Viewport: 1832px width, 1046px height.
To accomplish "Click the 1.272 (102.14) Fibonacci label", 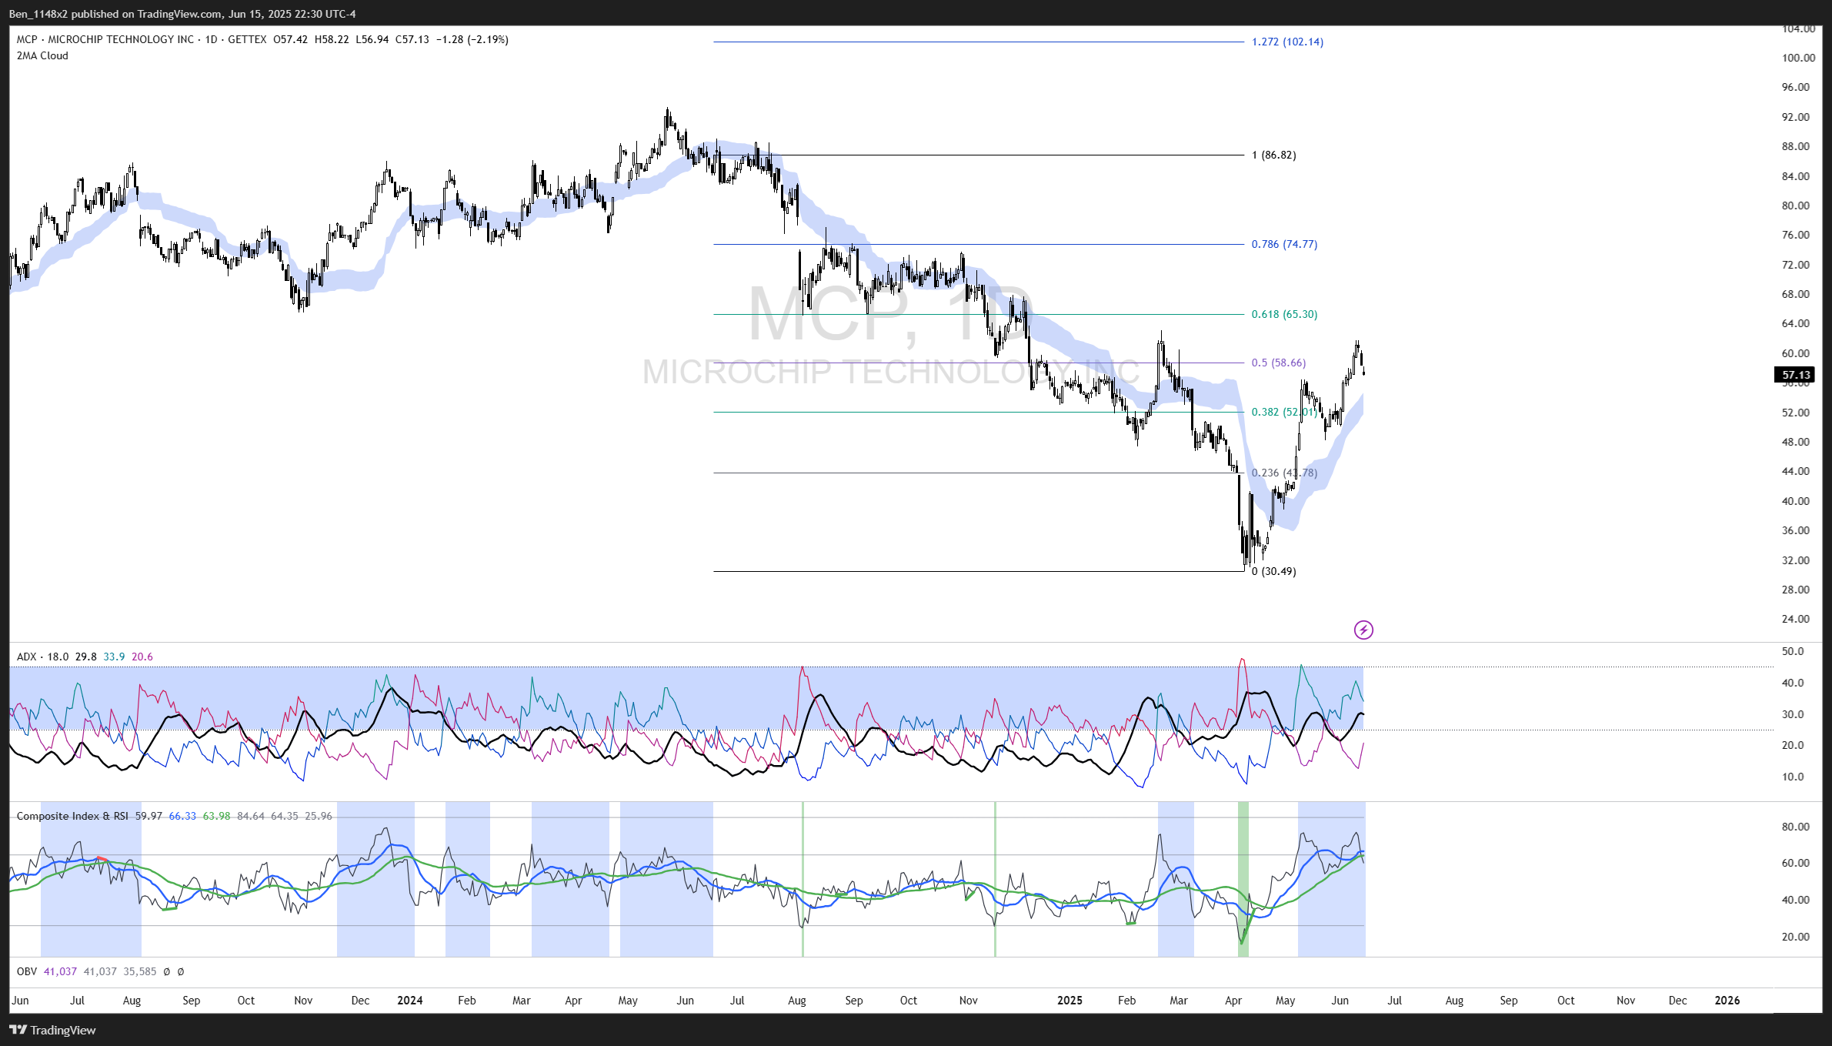I will click(1287, 42).
